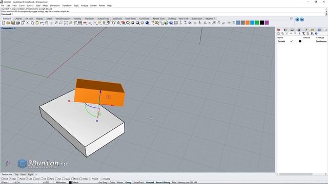This screenshot has width=328, height=184.
Task: Toggle Record History in status bar
Action: click(x=163, y=182)
